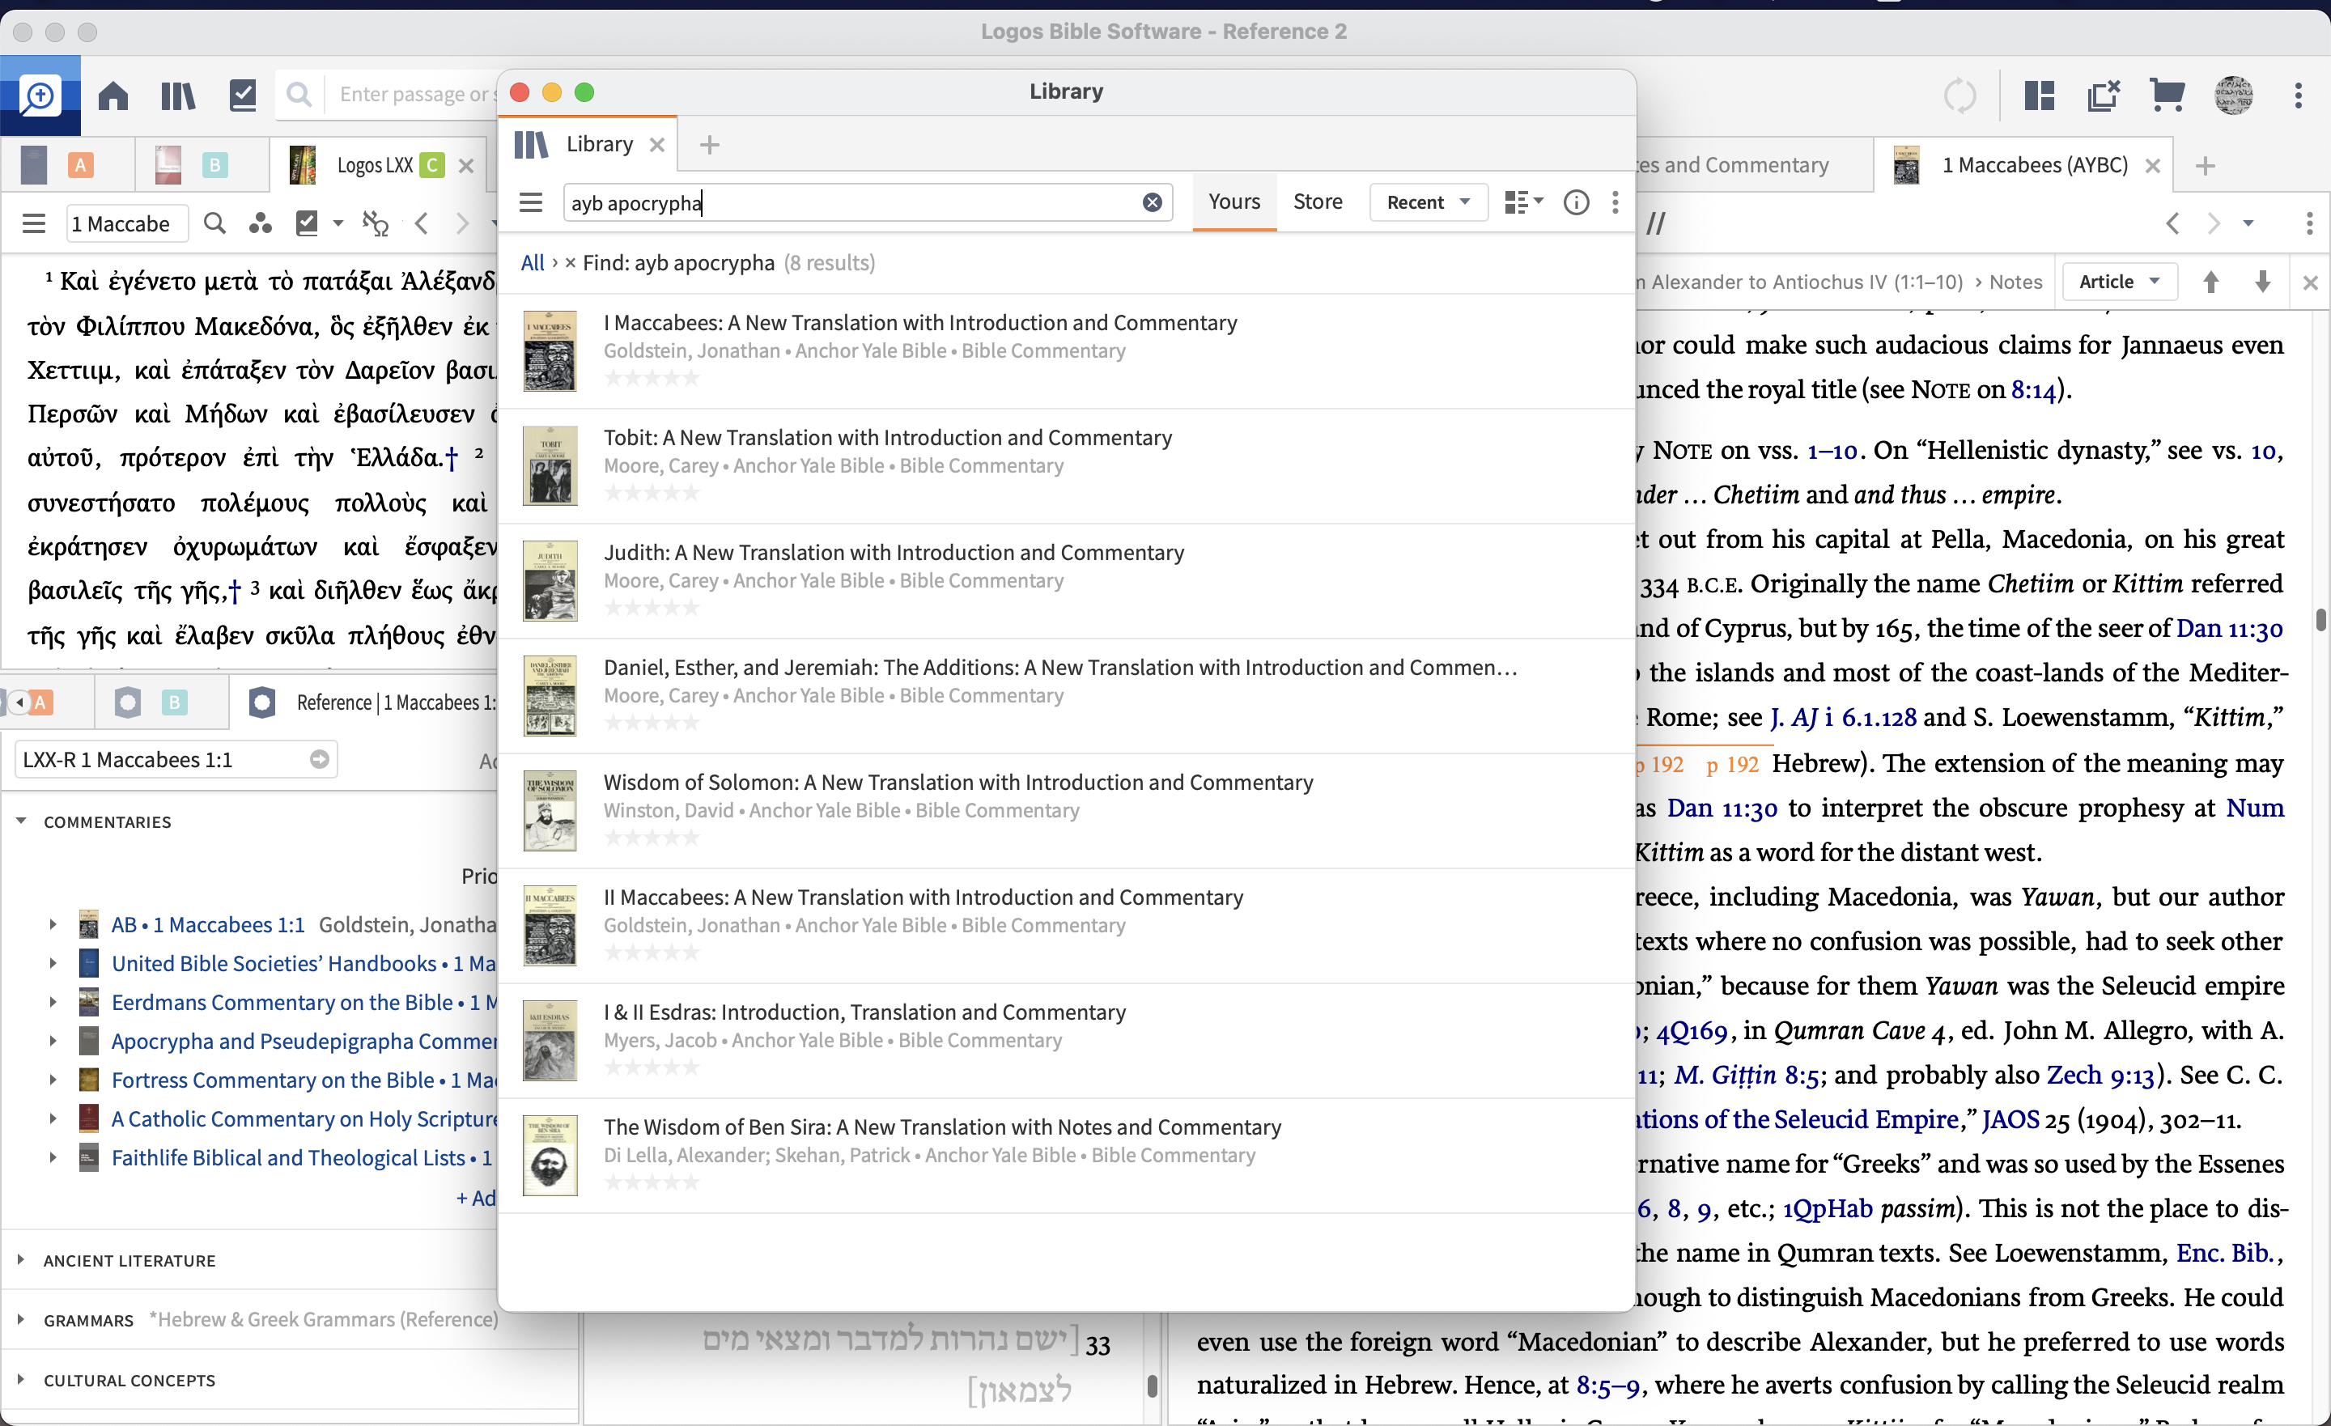Image resolution: width=2331 pixels, height=1426 pixels.
Task: Expand the Cultural Concepts section
Action: pos(21,1380)
